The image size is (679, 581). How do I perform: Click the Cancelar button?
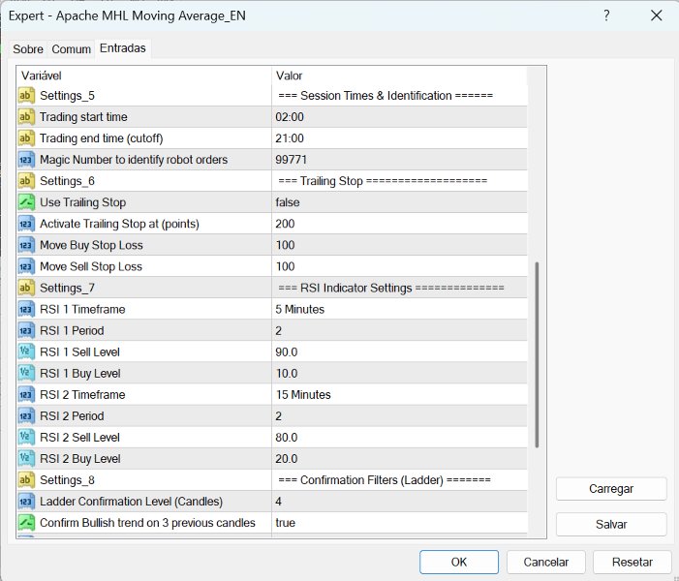click(x=545, y=562)
